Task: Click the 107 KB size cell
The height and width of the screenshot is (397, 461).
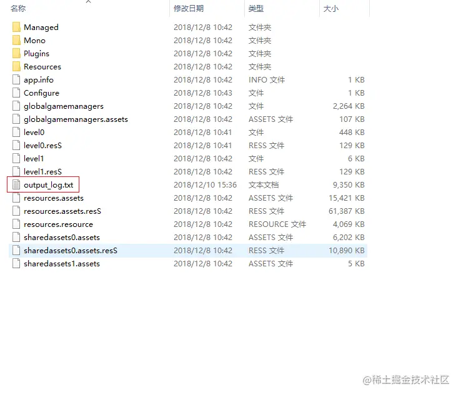Action: click(x=352, y=119)
